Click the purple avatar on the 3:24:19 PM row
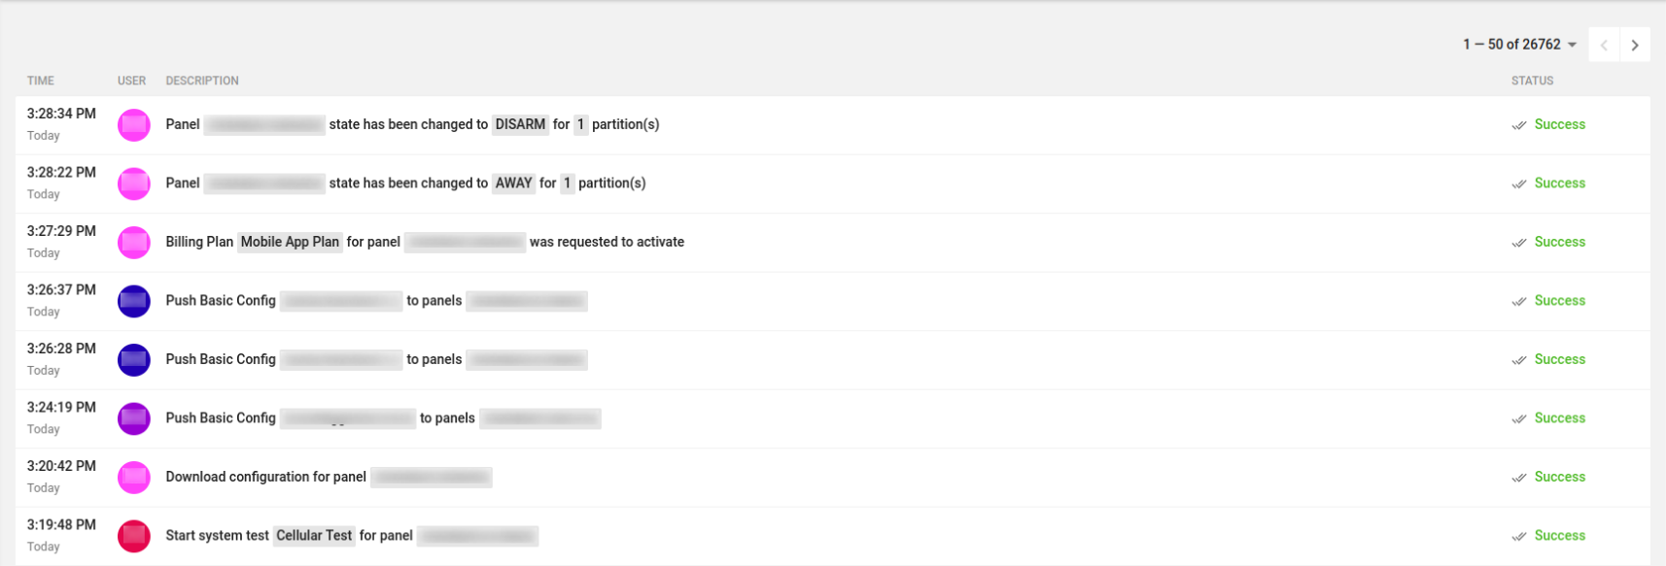Viewport: 1666px width, 566px height. [133, 417]
